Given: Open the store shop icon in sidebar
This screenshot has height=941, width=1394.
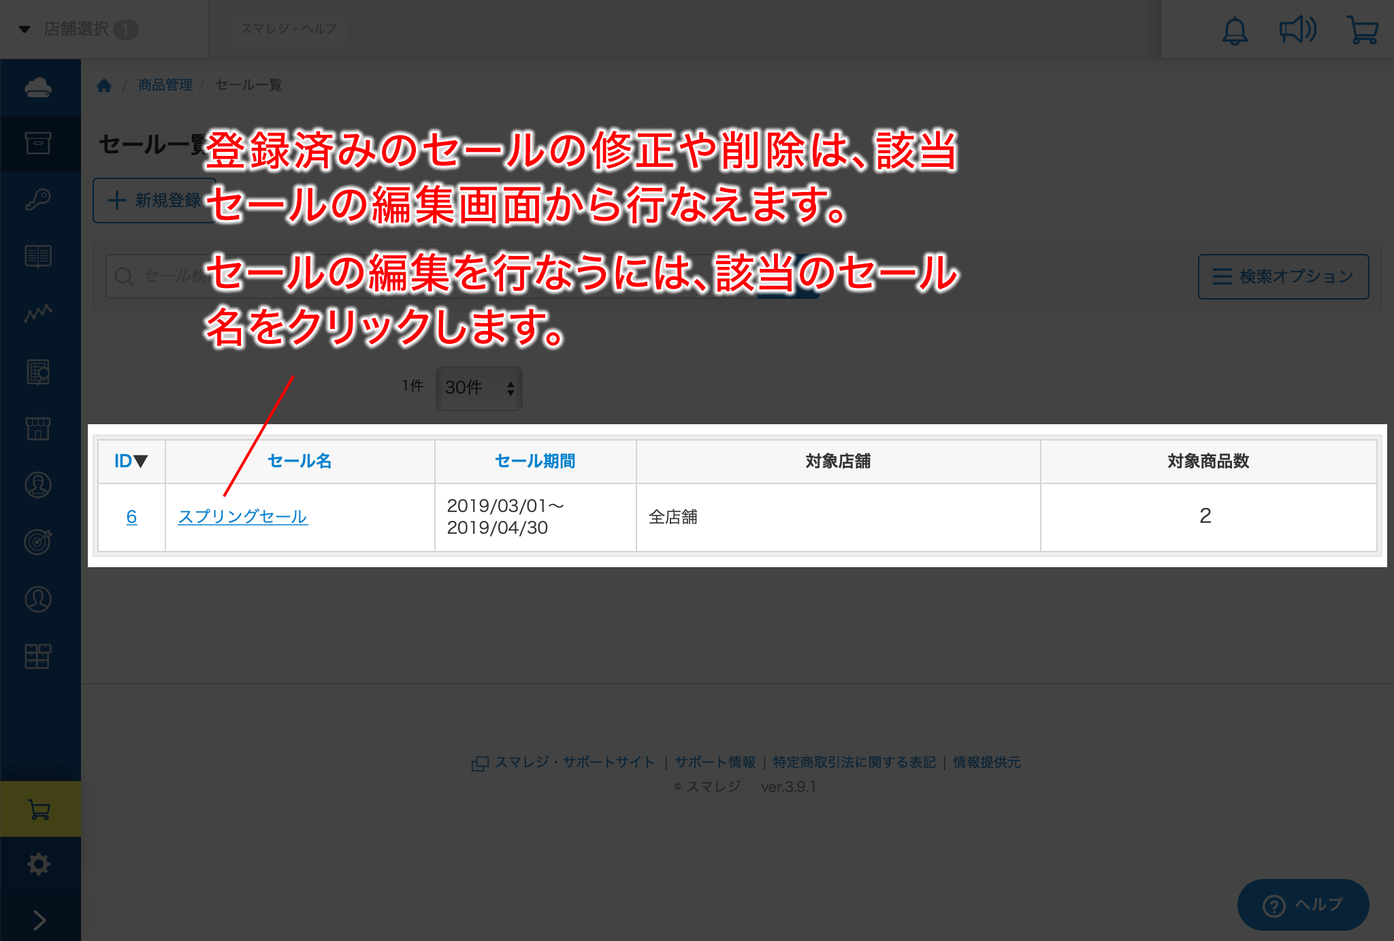Looking at the screenshot, I should click(x=38, y=428).
